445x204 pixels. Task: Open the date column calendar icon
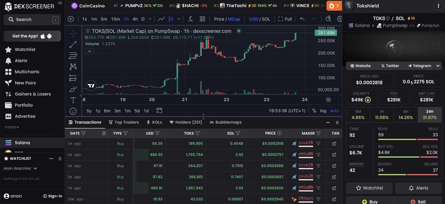point(104,133)
